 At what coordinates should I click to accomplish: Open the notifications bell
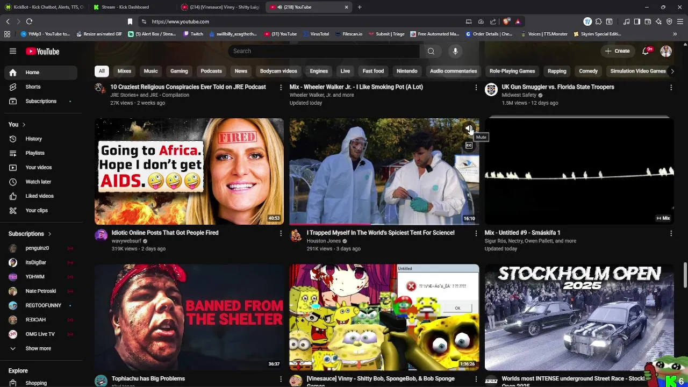coord(646,51)
